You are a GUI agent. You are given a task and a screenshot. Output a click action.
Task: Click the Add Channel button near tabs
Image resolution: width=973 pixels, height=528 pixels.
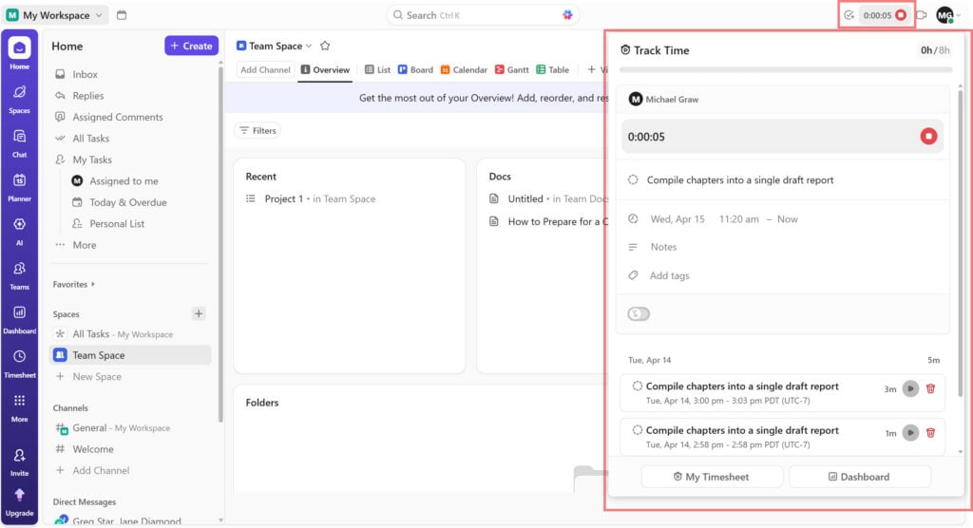click(x=265, y=69)
